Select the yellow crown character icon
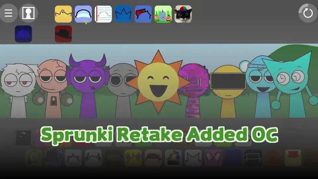318x179 pixels. 63,14
